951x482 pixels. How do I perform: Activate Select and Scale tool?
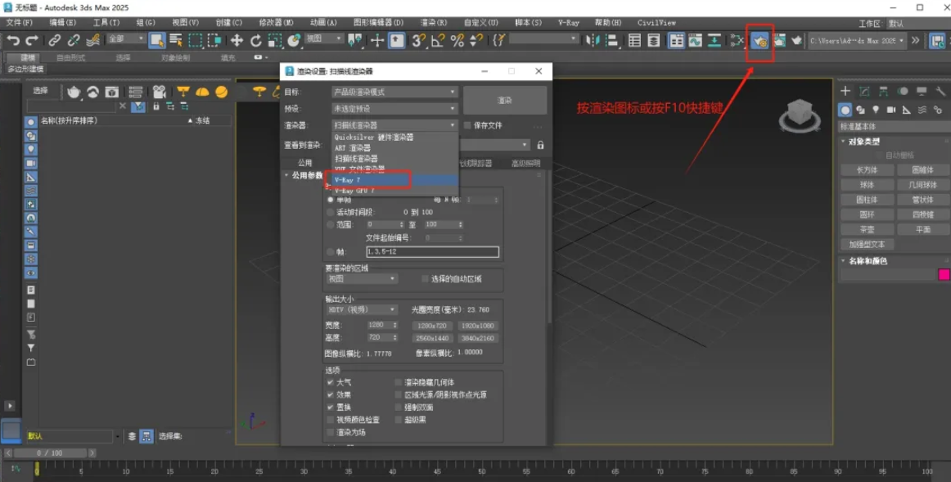[275, 40]
